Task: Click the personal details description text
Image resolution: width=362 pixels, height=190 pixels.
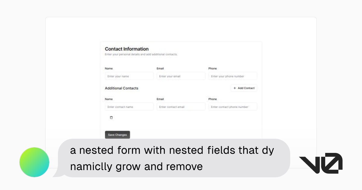Action: (141, 54)
